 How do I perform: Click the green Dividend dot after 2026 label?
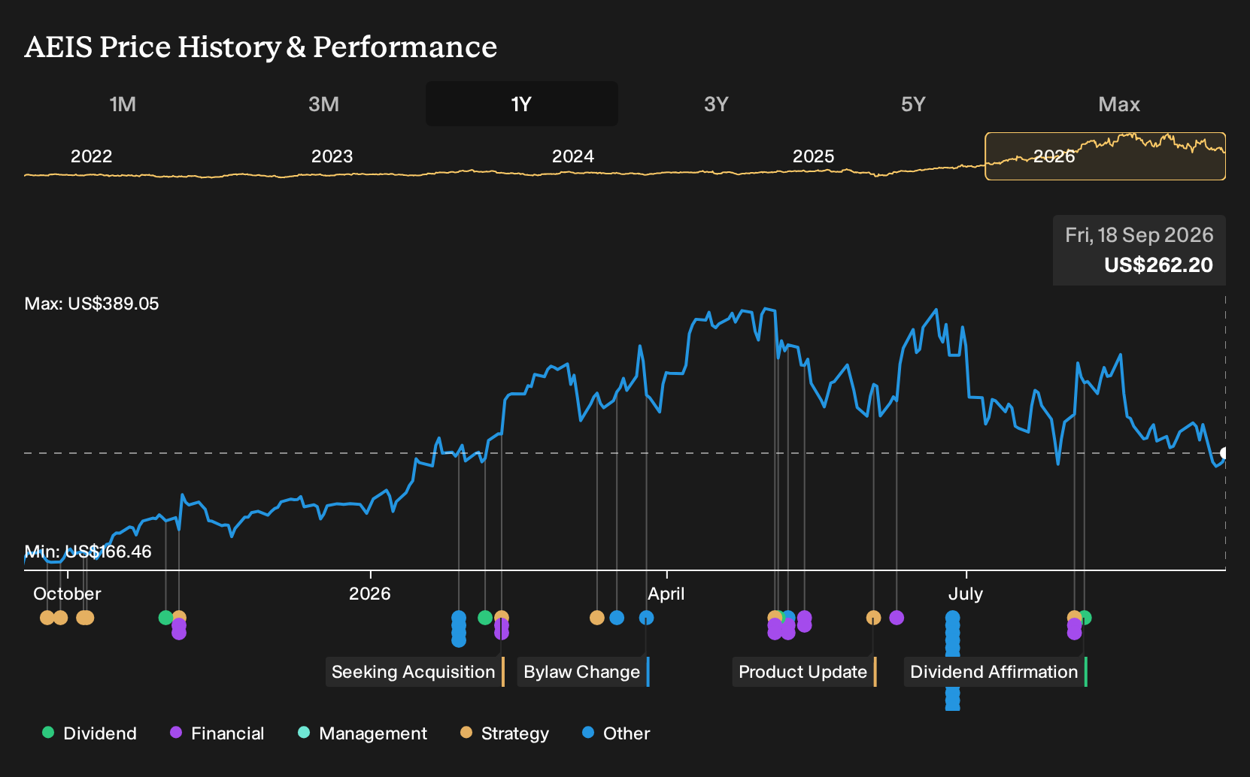click(485, 618)
